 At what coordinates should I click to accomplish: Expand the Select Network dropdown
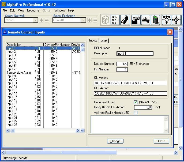pos(35,20)
